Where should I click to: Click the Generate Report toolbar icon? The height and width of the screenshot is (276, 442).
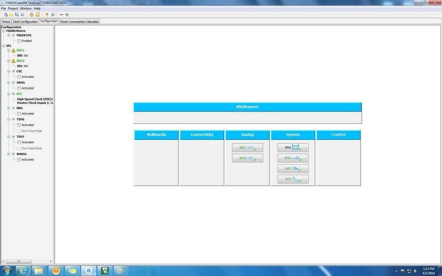coord(31,15)
